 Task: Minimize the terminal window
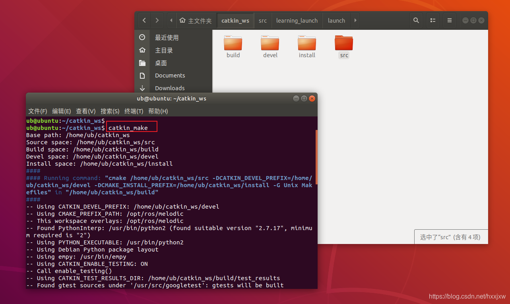tap(296, 99)
